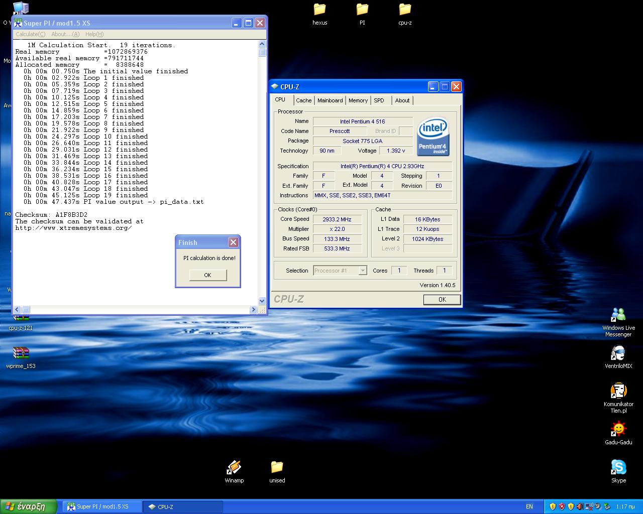The width and height of the screenshot is (643, 514).
Task: Switch to the Memory tab in CPU-Z
Action: pos(358,100)
